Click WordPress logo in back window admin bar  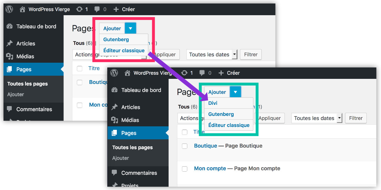point(9,9)
